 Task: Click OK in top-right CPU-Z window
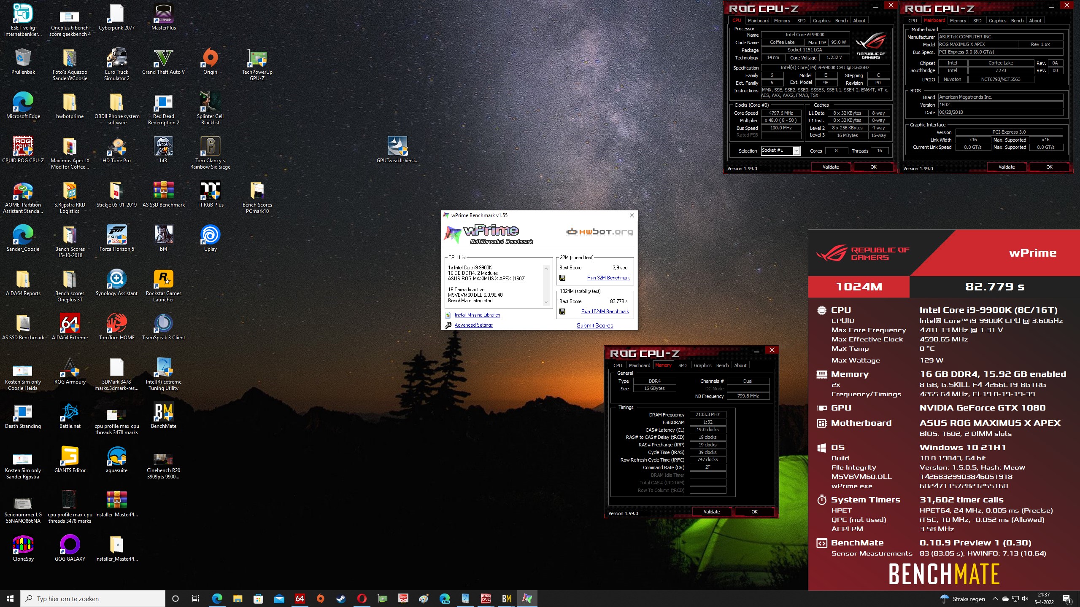(1049, 167)
